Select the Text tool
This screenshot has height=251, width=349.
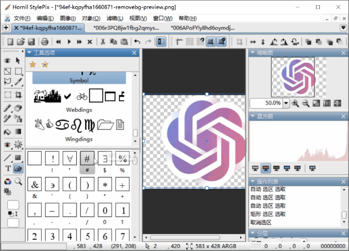8,168
